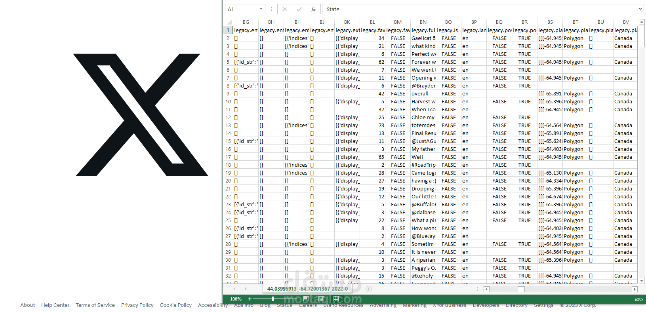Image resolution: width=646 pixels, height=312 pixels.
Task: Click 'Canada' cell in row 2
Action: pos(626,38)
